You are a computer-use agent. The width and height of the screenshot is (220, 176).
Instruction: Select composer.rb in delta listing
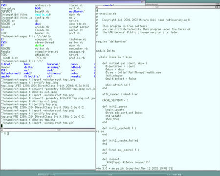click(44, 40)
